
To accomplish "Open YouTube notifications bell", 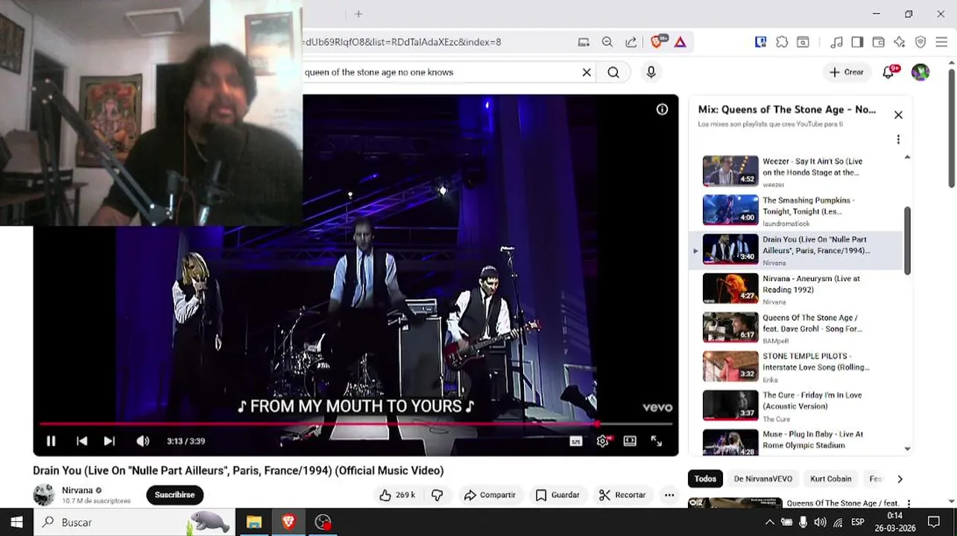I will [888, 72].
